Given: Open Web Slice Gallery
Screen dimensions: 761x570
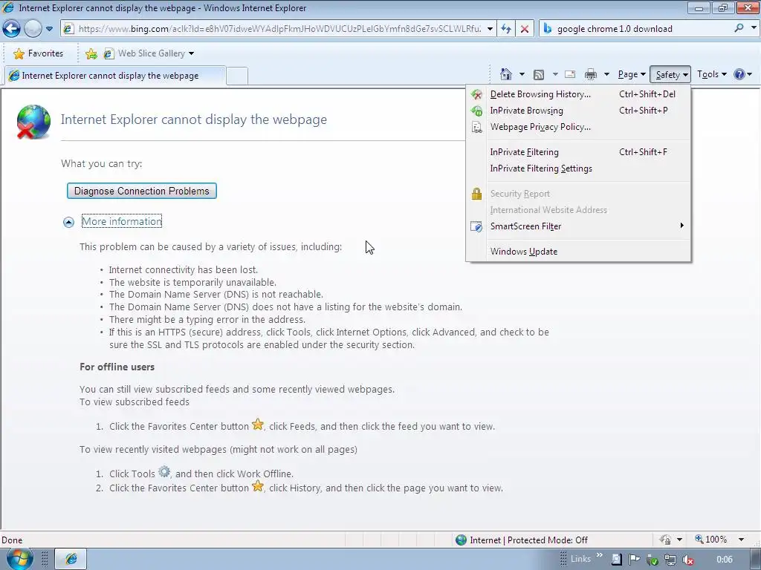Looking at the screenshot, I should coord(149,53).
